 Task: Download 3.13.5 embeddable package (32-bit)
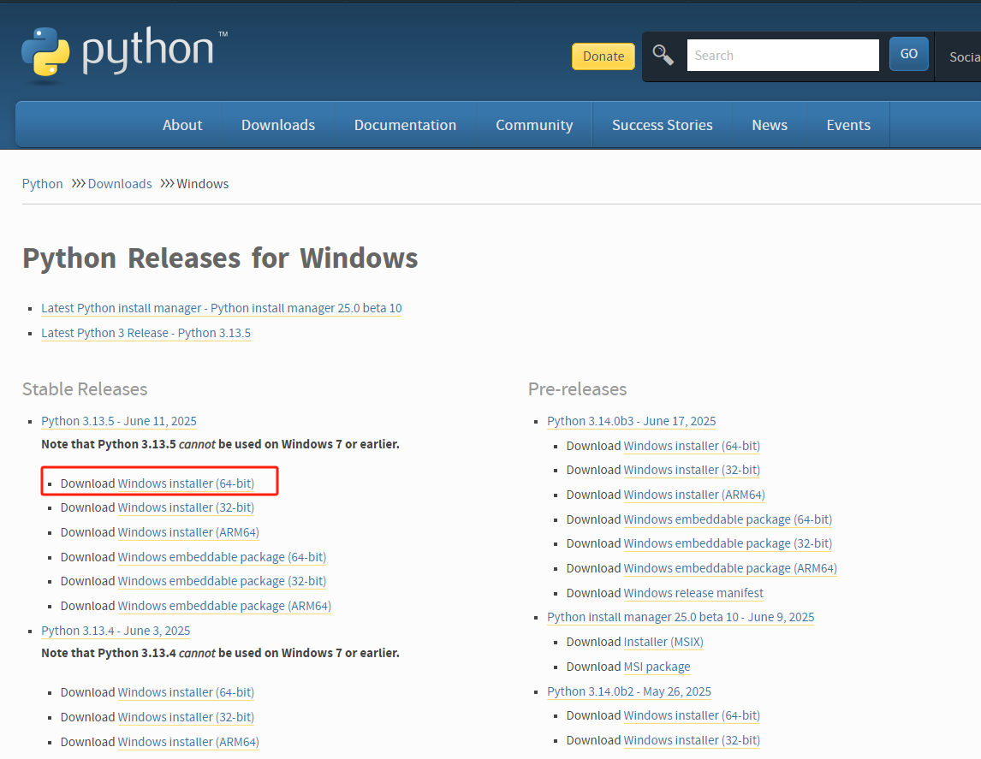[222, 581]
